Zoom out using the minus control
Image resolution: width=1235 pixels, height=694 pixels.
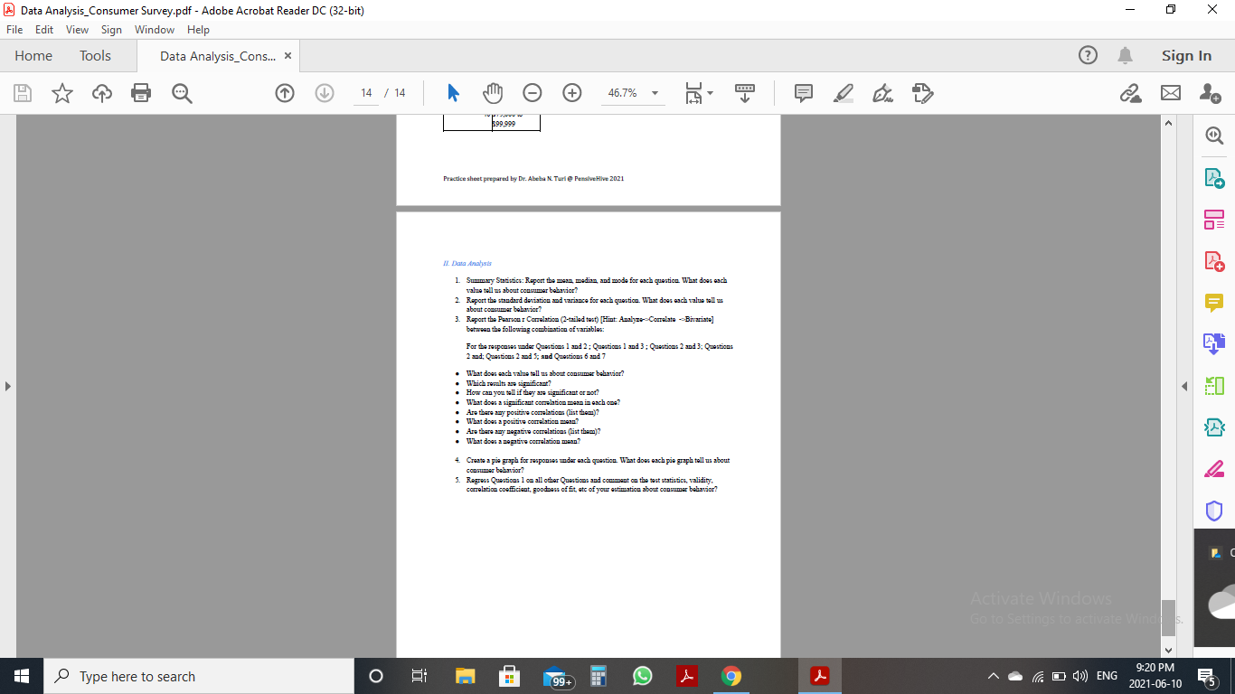(532, 92)
